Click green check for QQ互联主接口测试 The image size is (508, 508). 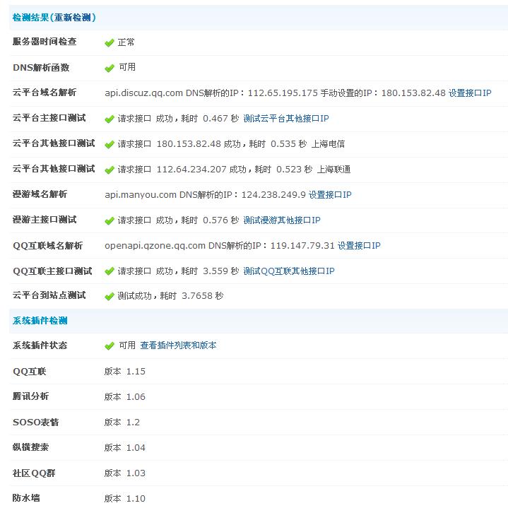pyautogui.click(x=110, y=271)
